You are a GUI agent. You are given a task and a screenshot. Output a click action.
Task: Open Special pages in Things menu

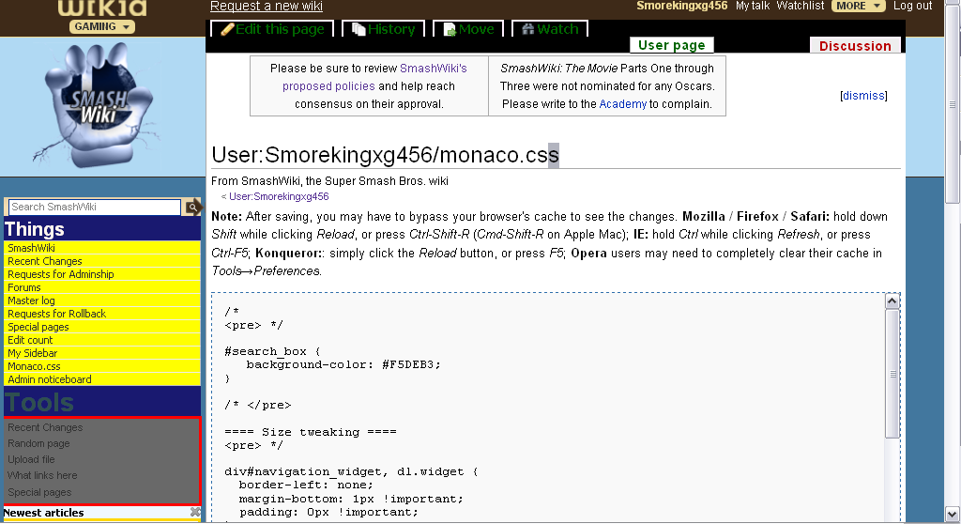38,327
